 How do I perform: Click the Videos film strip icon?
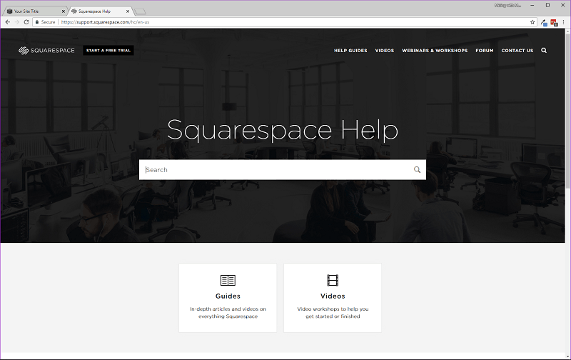click(333, 280)
